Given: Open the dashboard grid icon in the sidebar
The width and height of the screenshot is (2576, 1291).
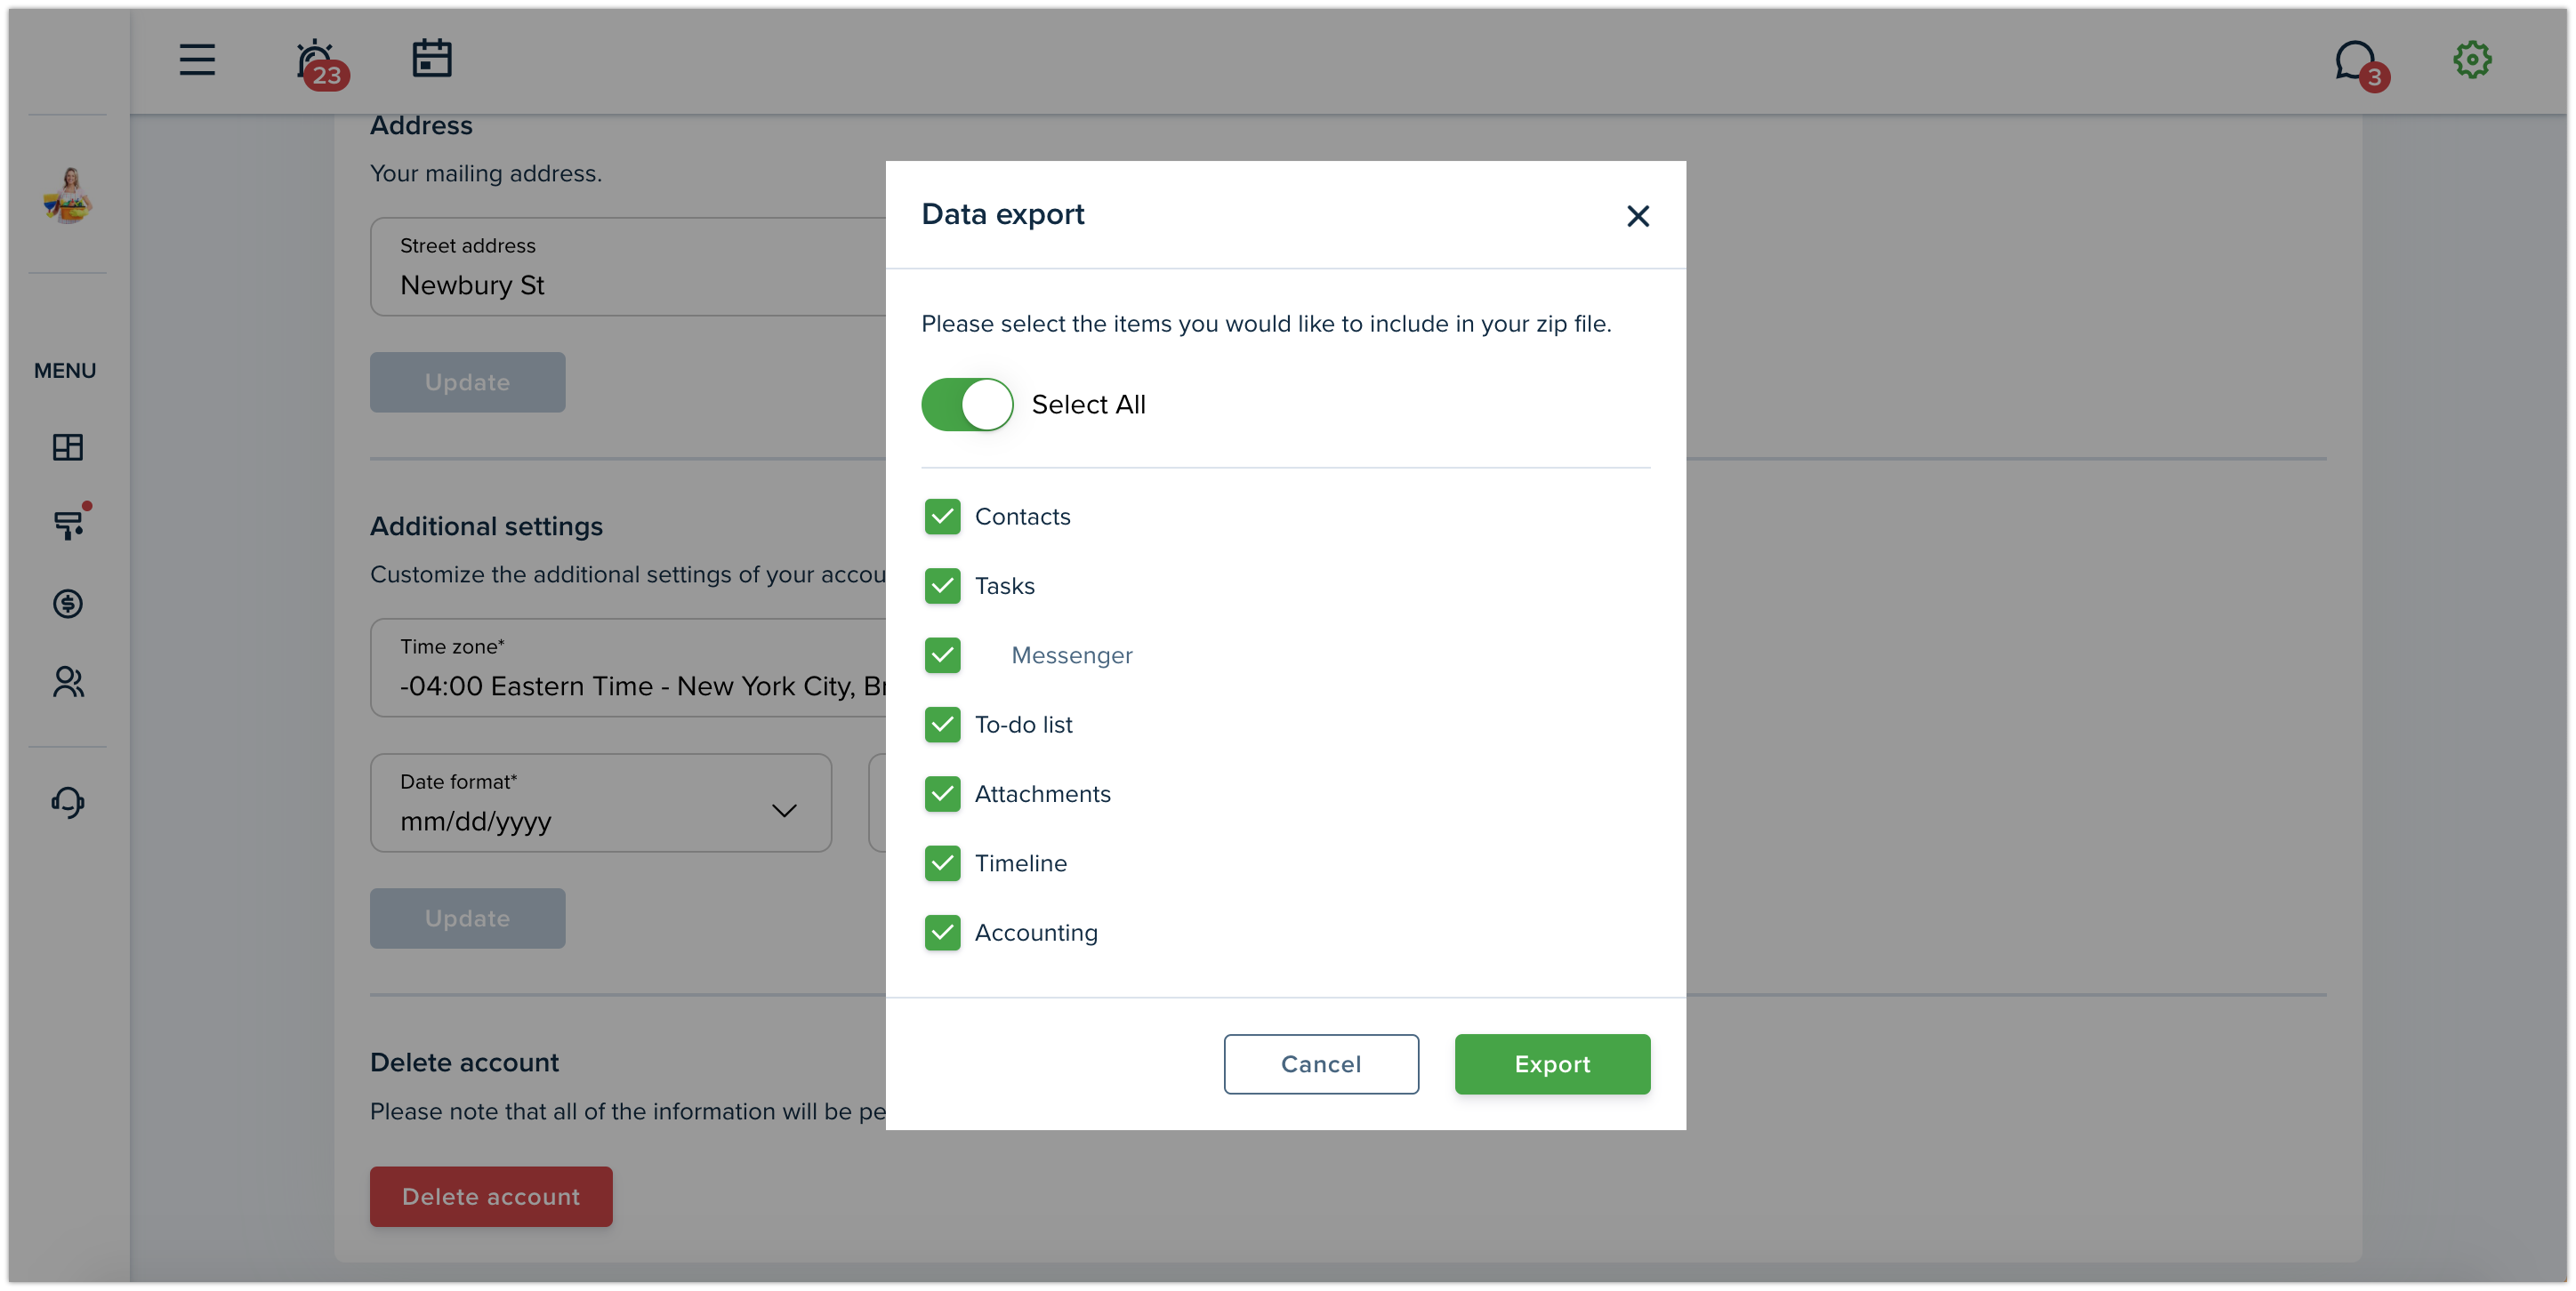Looking at the screenshot, I should click(68, 446).
